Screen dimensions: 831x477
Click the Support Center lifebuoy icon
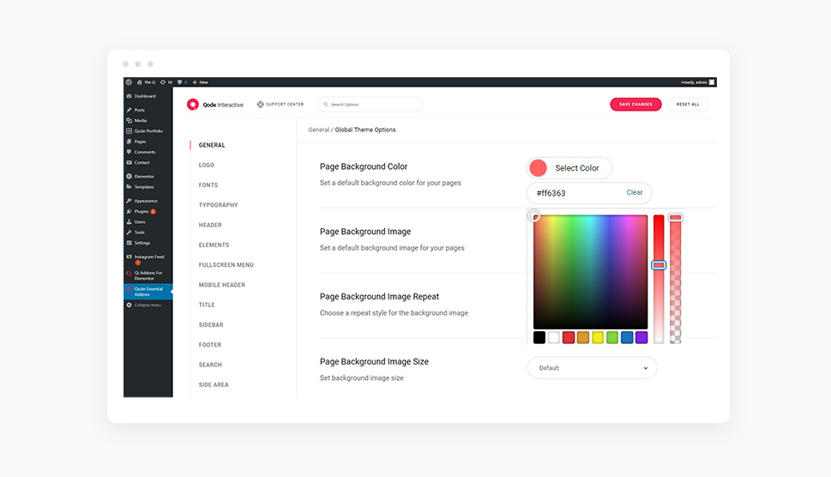coord(260,105)
